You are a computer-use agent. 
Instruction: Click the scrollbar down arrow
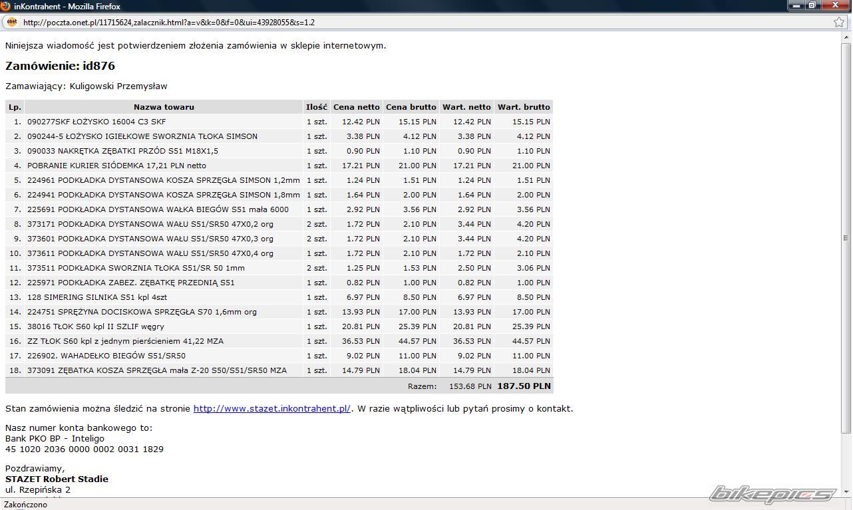point(846,493)
